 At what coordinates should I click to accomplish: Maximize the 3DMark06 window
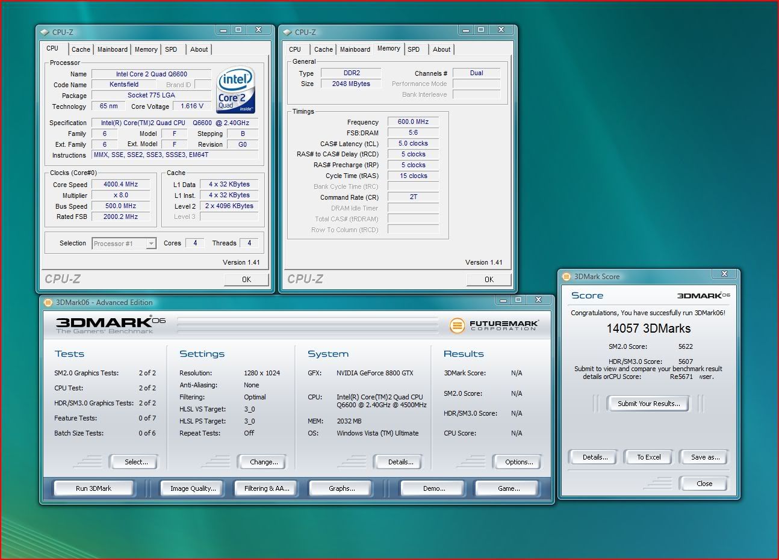click(518, 299)
